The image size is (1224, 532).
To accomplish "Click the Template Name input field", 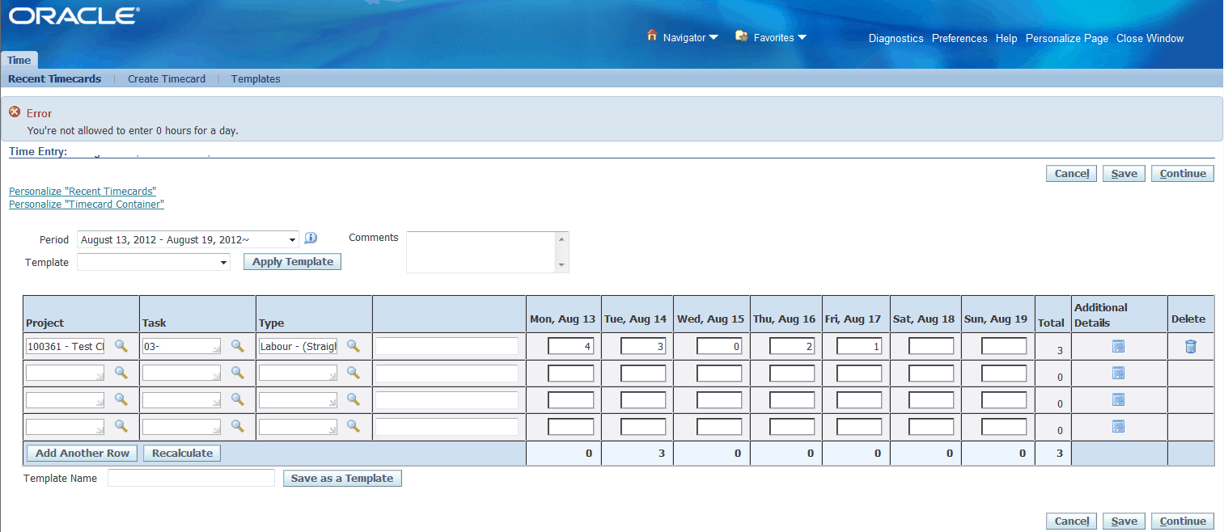I will pos(191,478).
